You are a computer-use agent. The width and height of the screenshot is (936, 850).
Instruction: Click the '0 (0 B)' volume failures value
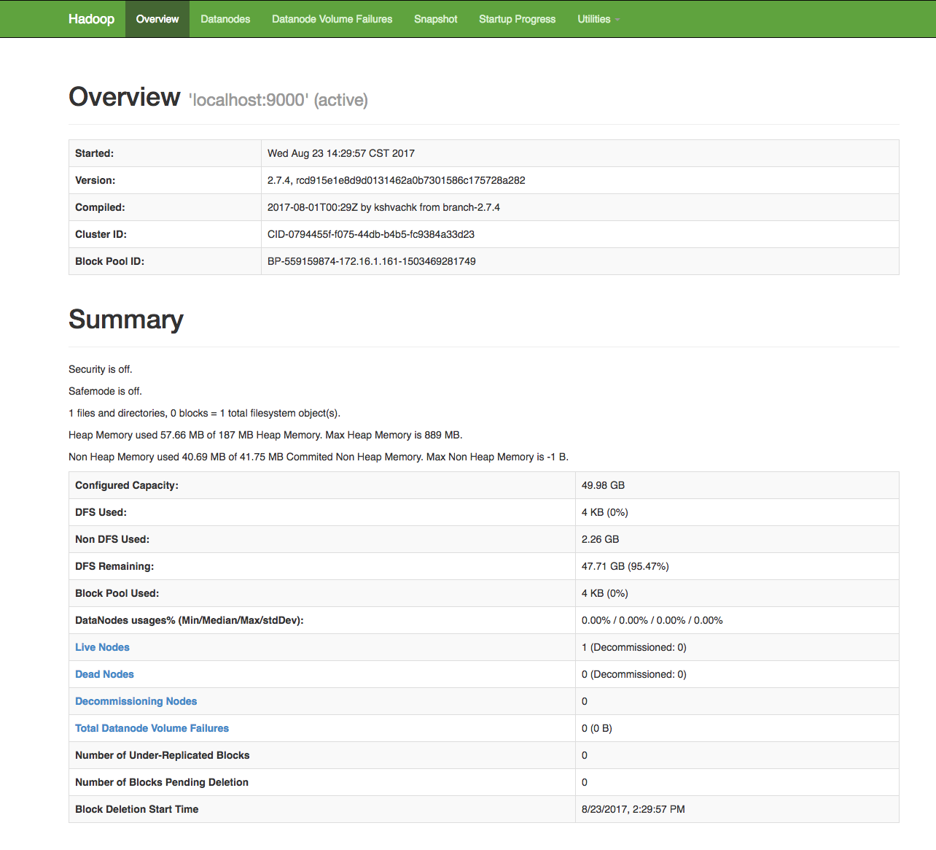(x=596, y=728)
